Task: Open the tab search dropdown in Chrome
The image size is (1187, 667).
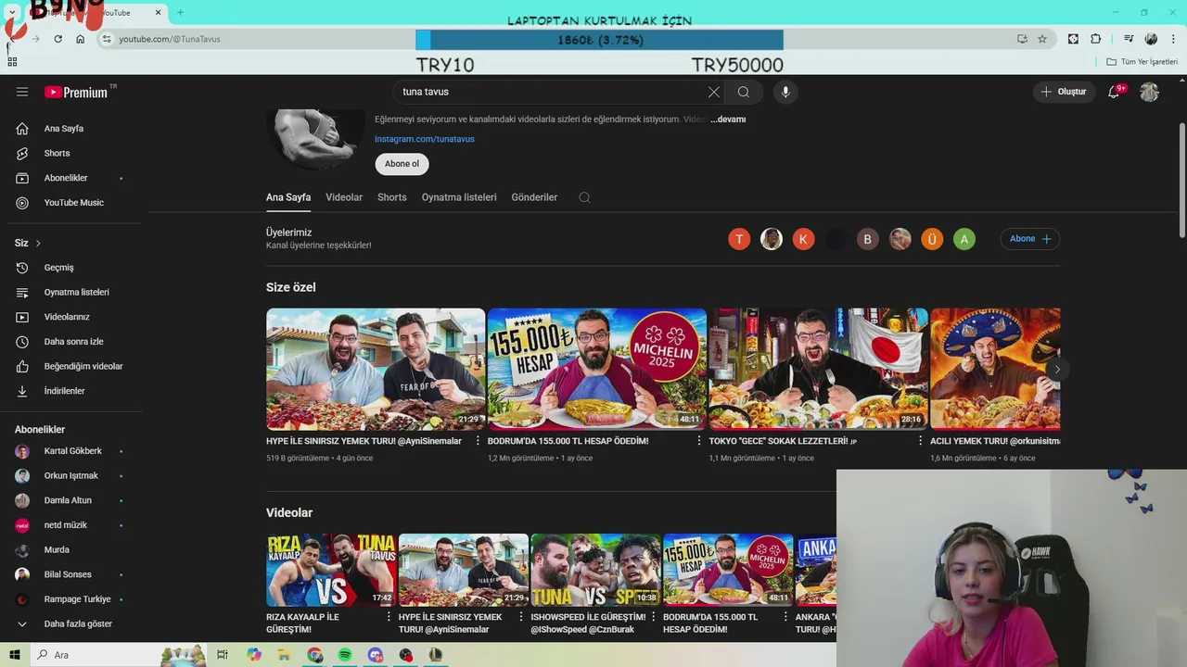Action: (12, 13)
